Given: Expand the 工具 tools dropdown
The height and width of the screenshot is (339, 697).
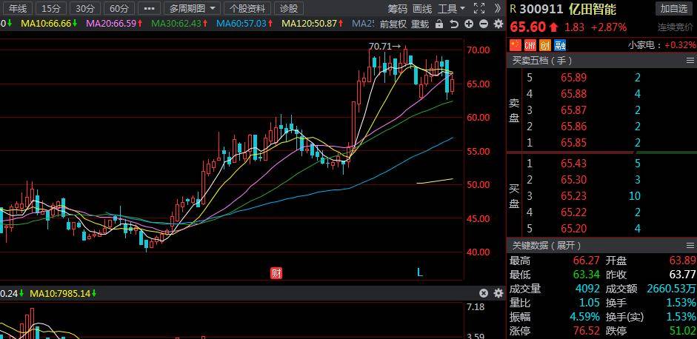Looking at the screenshot, I should pyautogui.click(x=451, y=8).
